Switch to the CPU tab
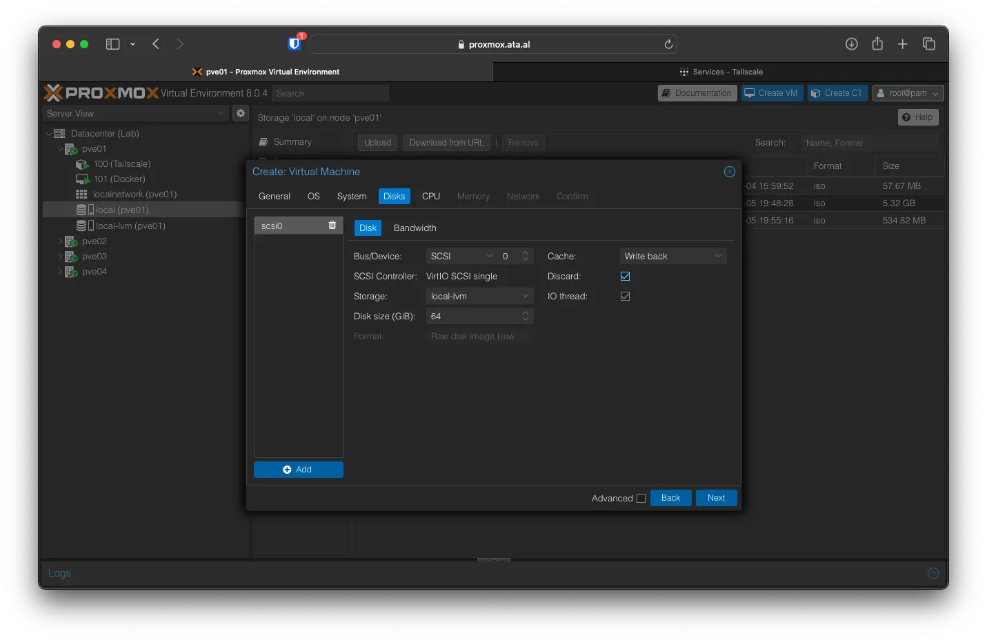987x640 pixels. click(431, 197)
